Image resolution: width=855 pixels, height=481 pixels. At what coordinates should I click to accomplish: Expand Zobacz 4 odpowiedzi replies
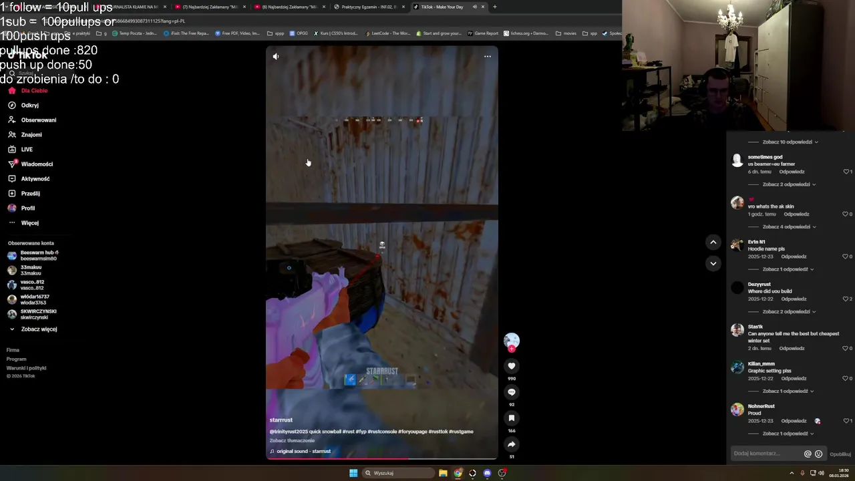point(788,227)
